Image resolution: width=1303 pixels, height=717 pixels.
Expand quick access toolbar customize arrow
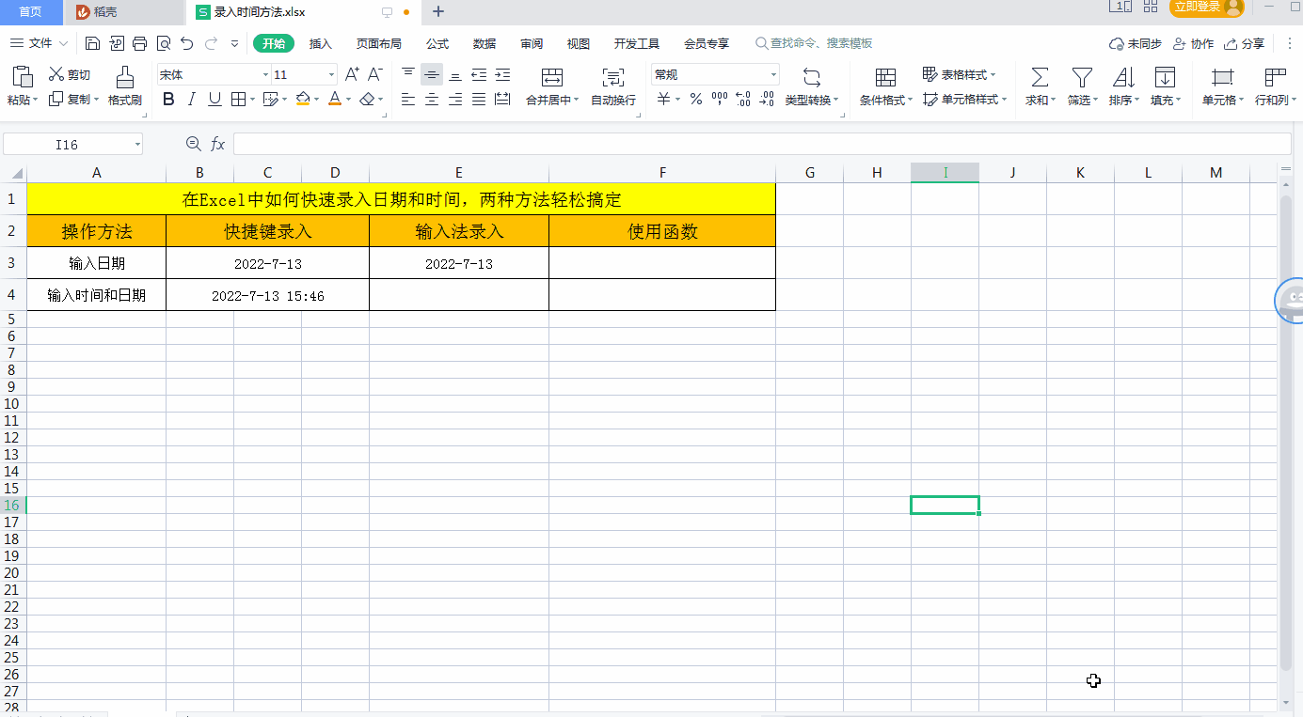[x=234, y=43]
